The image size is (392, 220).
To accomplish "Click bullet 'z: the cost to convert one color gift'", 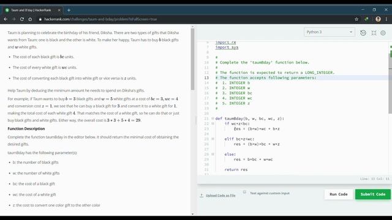I will [x=56, y=205].
